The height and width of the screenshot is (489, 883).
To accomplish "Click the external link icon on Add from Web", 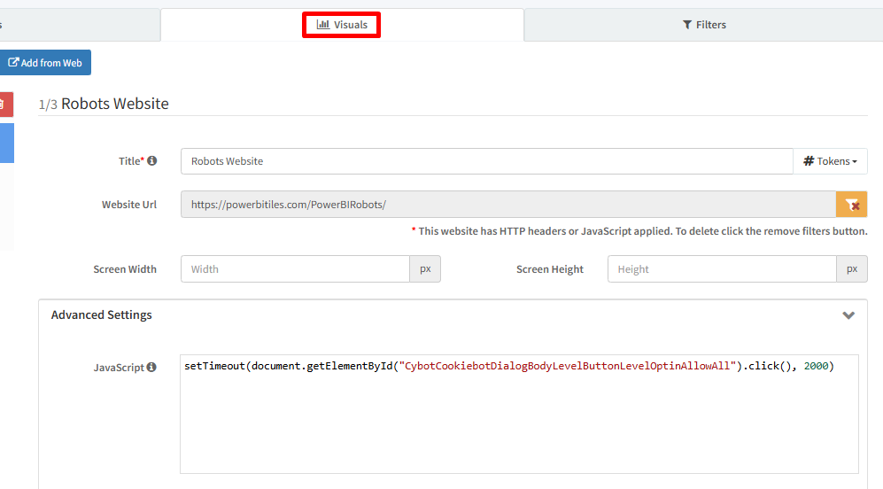I will pyautogui.click(x=13, y=63).
